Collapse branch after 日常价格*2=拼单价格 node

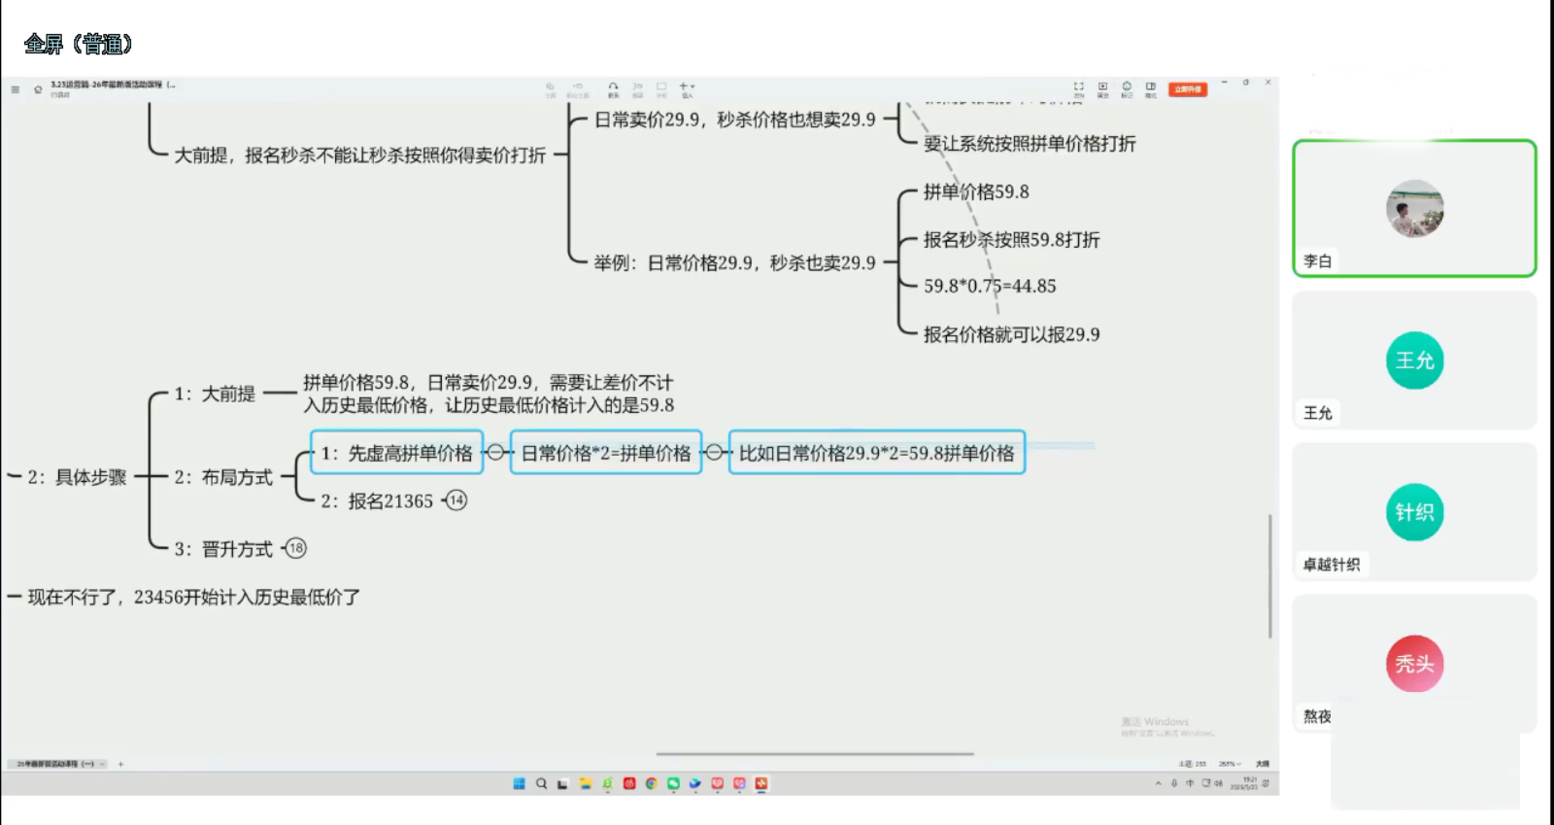pyautogui.click(x=714, y=453)
